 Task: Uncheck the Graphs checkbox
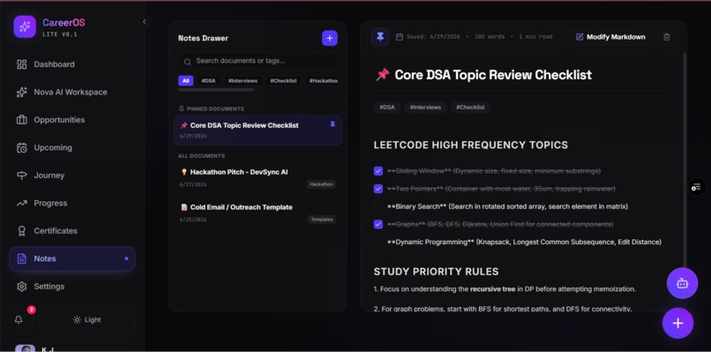(x=378, y=224)
